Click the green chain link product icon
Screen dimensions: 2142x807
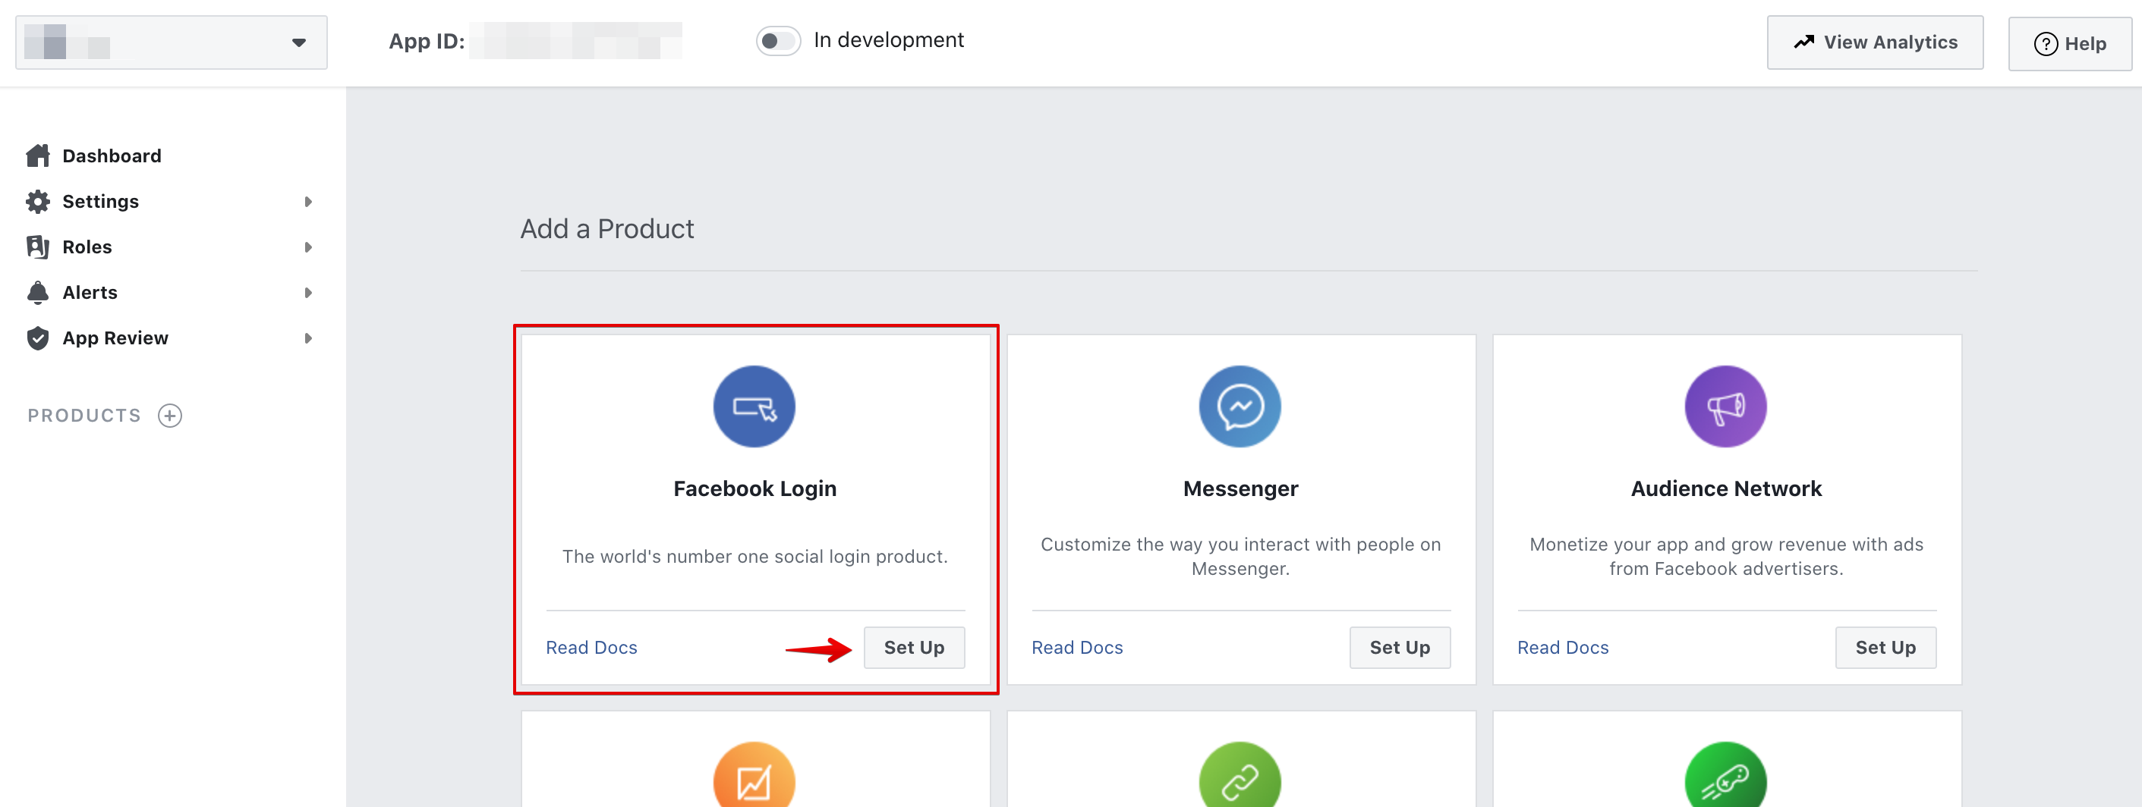coord(1240,776)
